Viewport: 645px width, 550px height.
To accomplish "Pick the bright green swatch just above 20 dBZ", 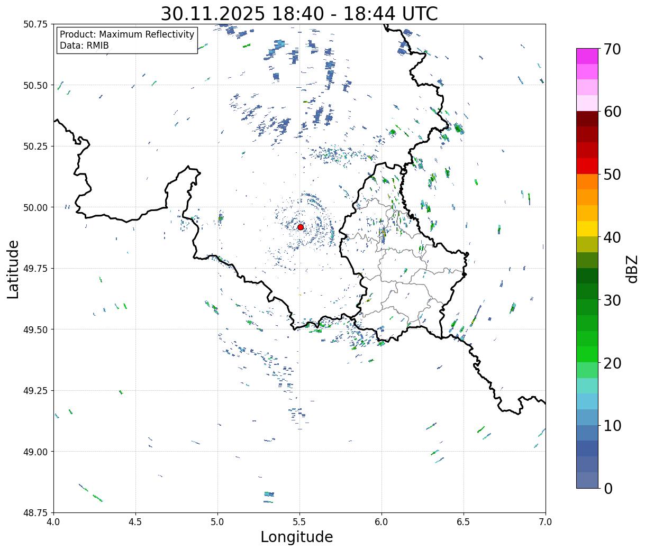I will pyautogui.click(x=587, y=355).
